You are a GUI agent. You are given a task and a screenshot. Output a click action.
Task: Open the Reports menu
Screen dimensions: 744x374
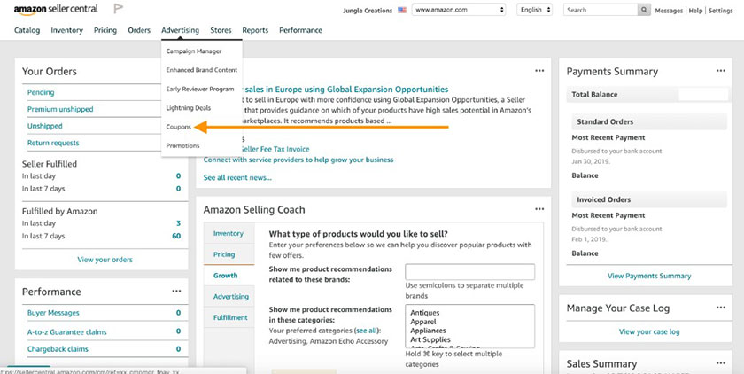pyautogui.click(x=255, y=30)
